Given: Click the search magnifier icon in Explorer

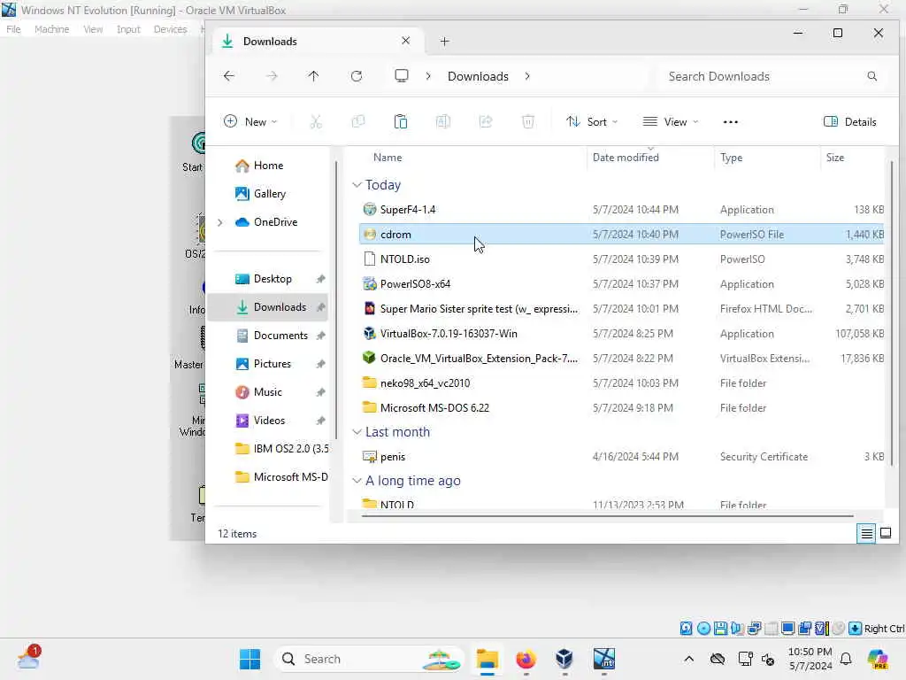Looking at the screenshot, I should [871, 76].
